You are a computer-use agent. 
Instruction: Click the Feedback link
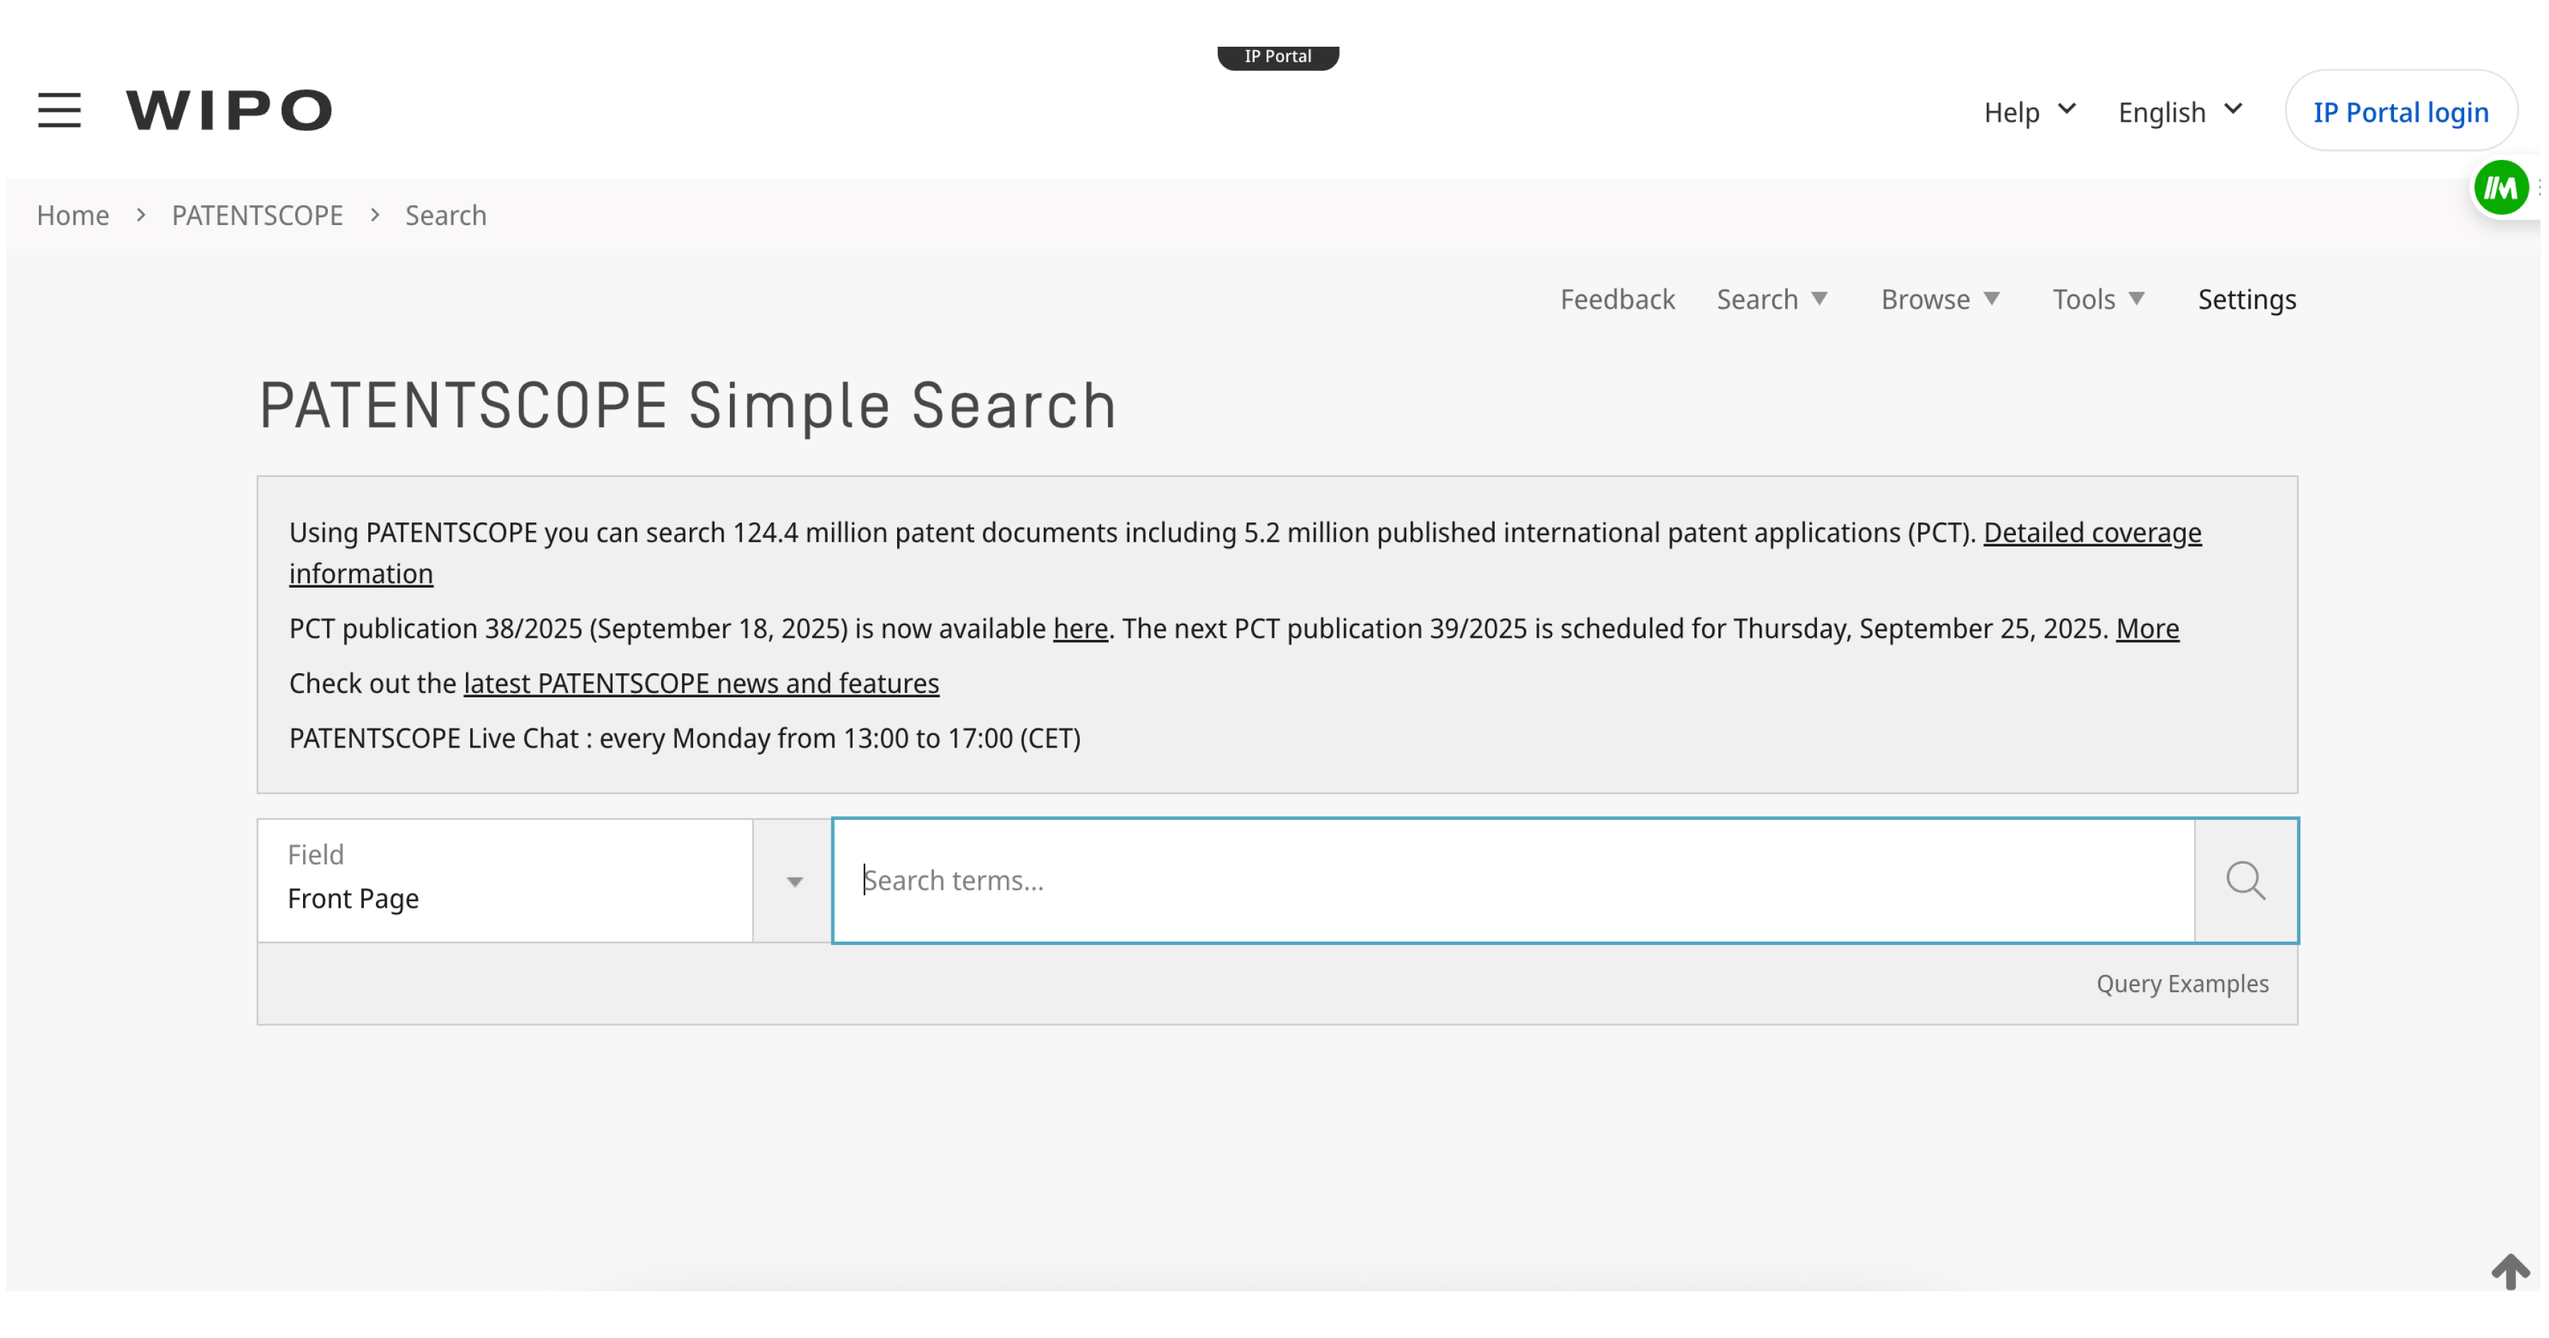coord(1617,299)
